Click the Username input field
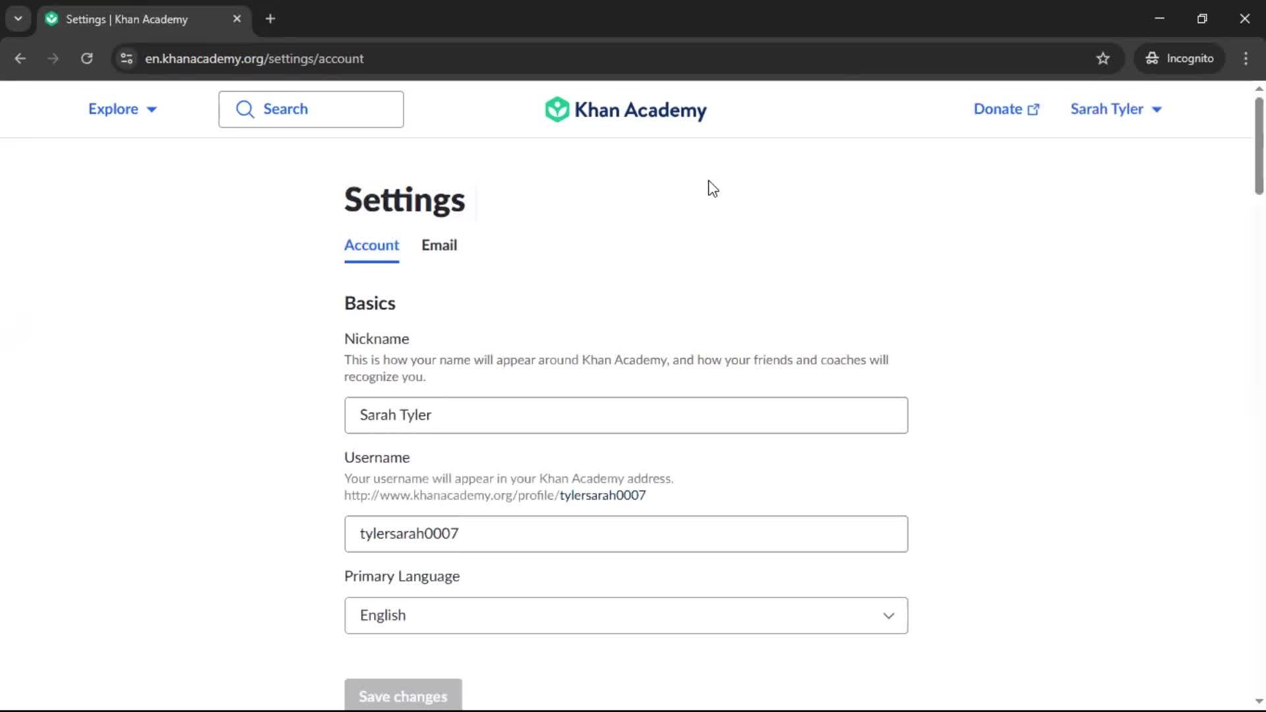Image resolution: width=1266 pixels, height=712 pixels. pyautogui.click(x=626, y=534)
